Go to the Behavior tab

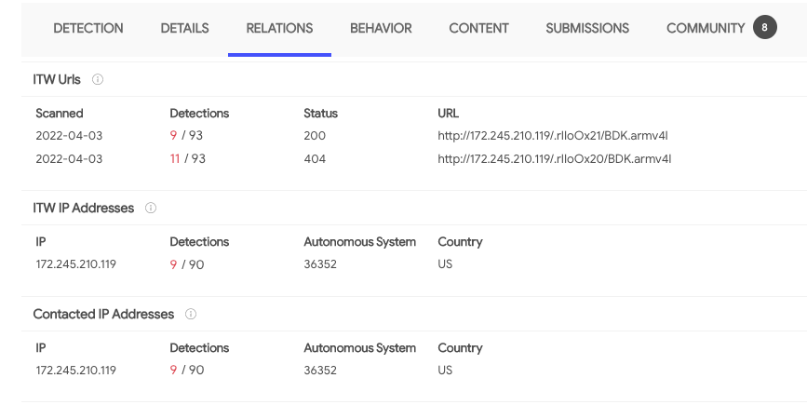(381, 29)
